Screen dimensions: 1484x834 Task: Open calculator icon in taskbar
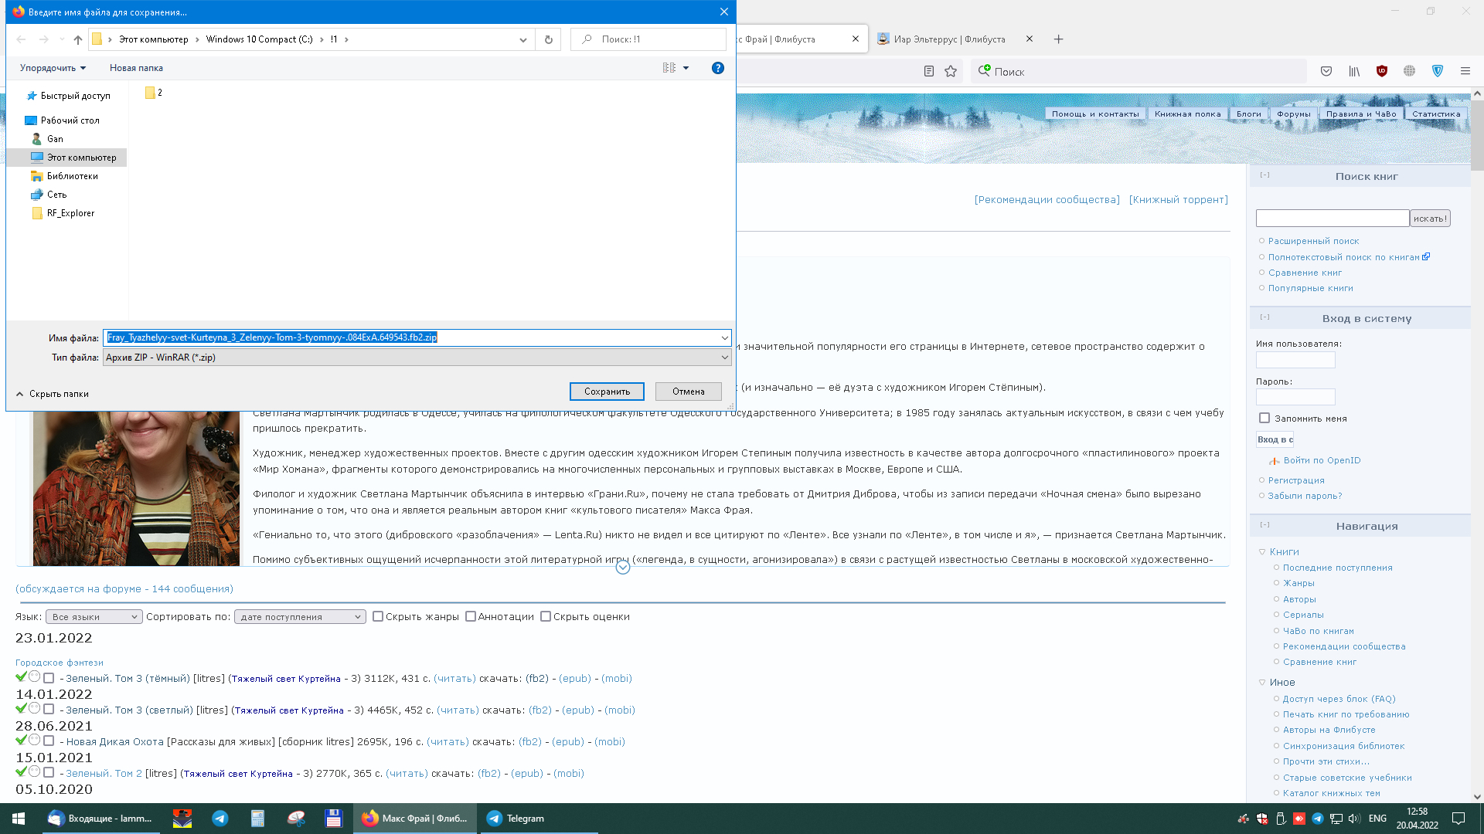258,819
